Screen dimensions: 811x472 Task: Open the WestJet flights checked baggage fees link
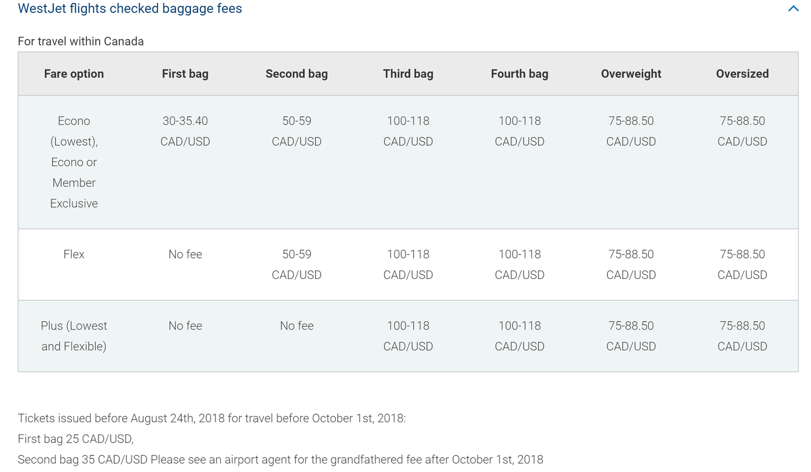click(x=130, y=9)
